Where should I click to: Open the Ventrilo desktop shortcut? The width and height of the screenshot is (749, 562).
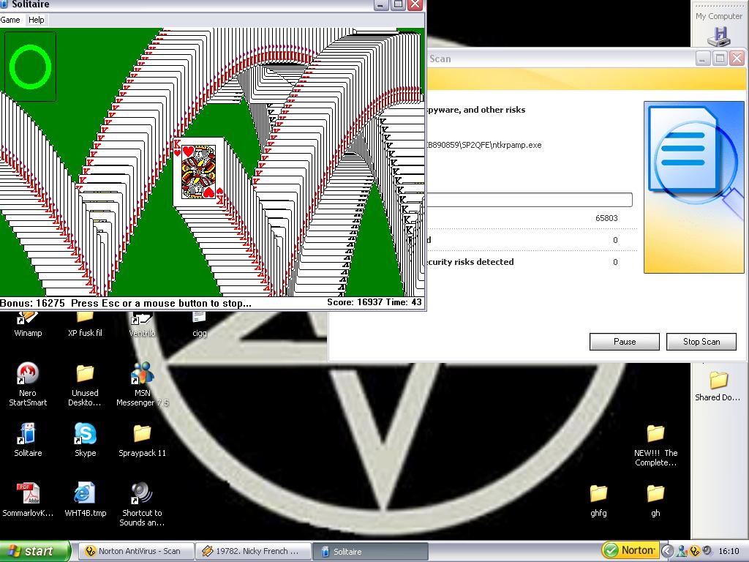[x=142, y=324]
